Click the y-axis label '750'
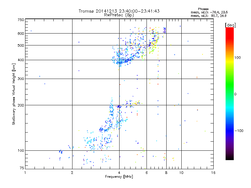This screenshot has width=251, height=188. 21,20
